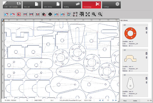The height and width of the screenshot is (103, 153).
Task: Click the magnifier at the ruler corner
Action: [x=3, y=20]
